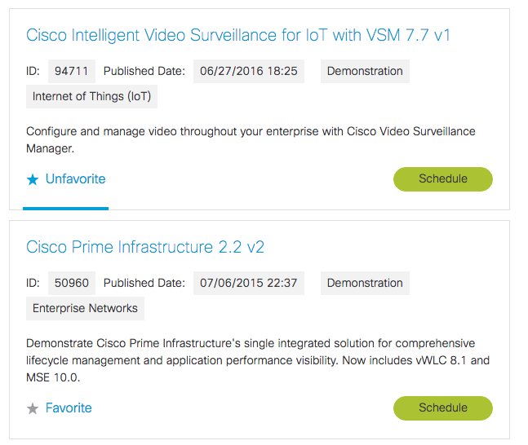Image resolution: width=528 pixels, height=445 pixels.
Task: Schedule the Cisco Prime Infrastructure demo
Action: coord(442,408)
